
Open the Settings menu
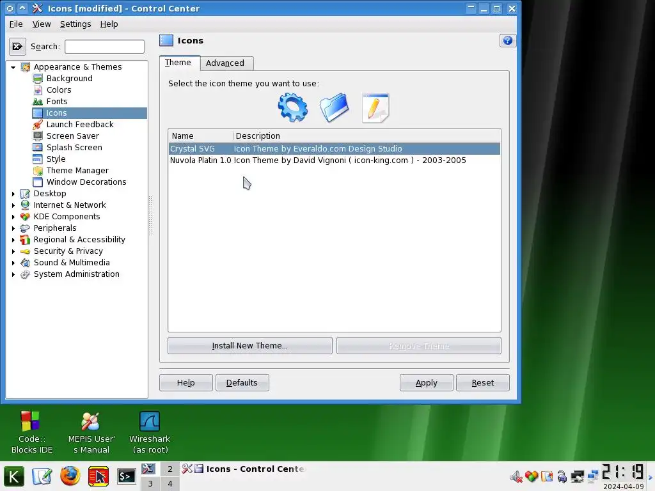pyautogui.click(x=75, y=24)
